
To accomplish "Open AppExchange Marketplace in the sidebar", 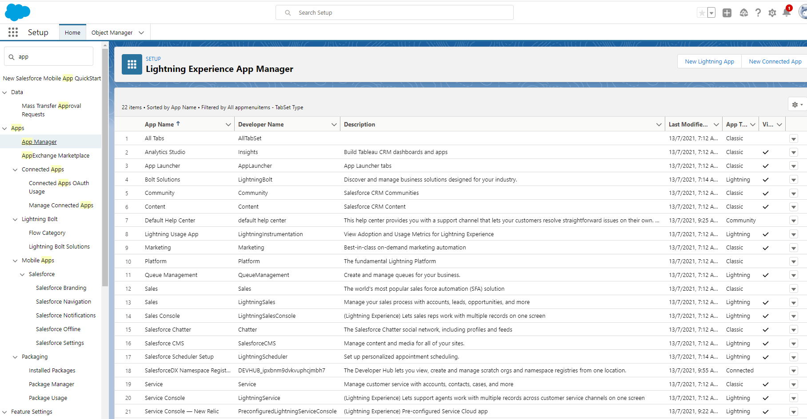I will point(56,156).
